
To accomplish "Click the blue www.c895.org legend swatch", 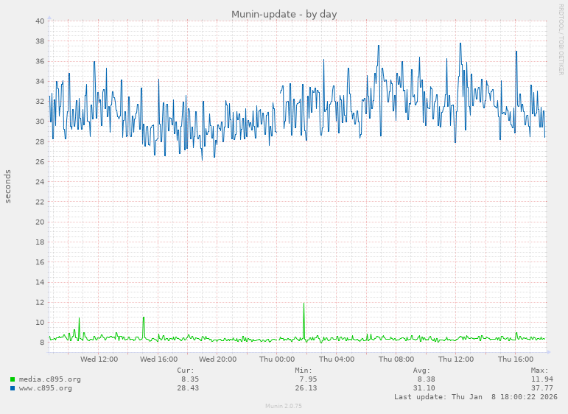I will pos(13,388).
